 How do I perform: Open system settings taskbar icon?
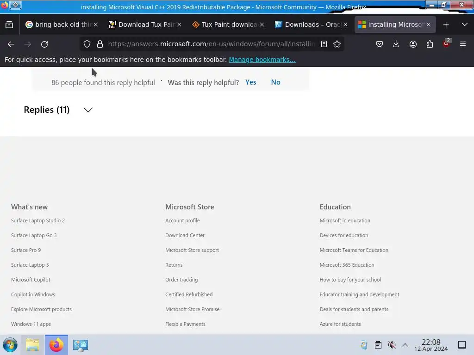click(x=80, y=345)
